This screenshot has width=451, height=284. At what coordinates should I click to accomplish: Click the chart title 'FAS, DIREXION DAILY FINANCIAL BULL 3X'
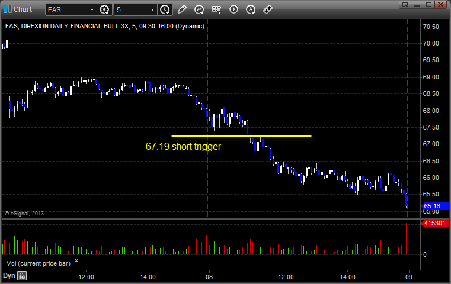click(67, 27)
